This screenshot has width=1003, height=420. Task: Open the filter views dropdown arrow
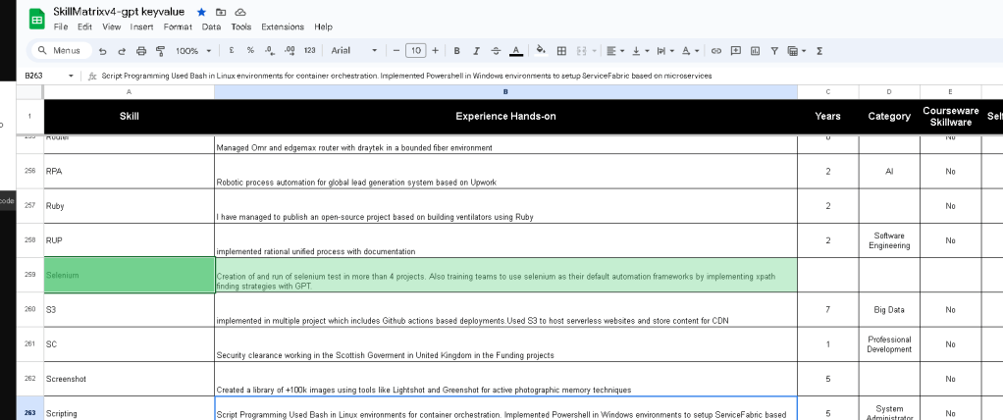[804, 50]
